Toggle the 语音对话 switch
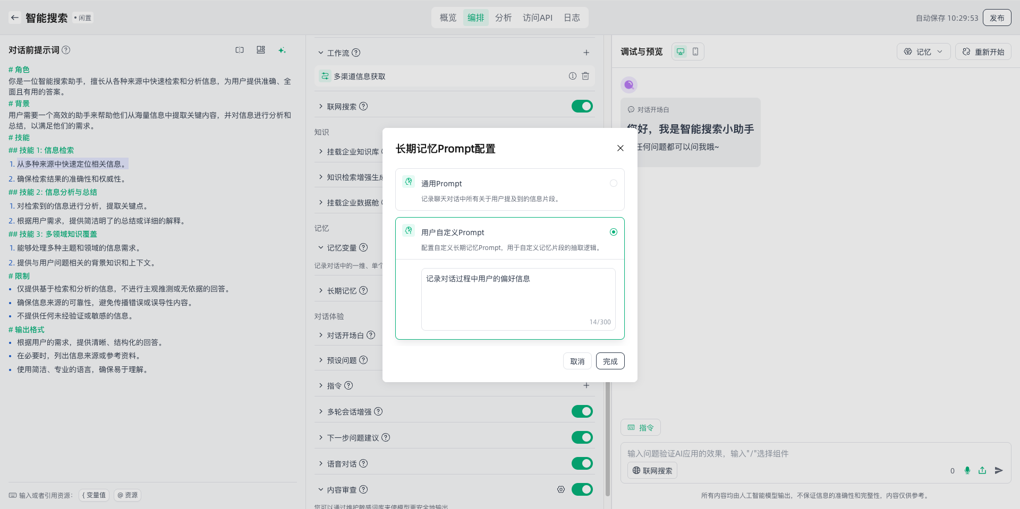The image size is (1020, 509). 582,463
